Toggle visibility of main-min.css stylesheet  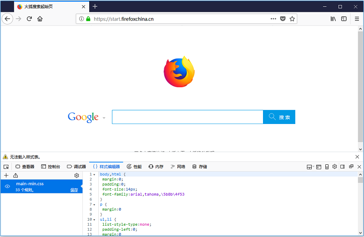pyautogui.click(x=7, y=186)
